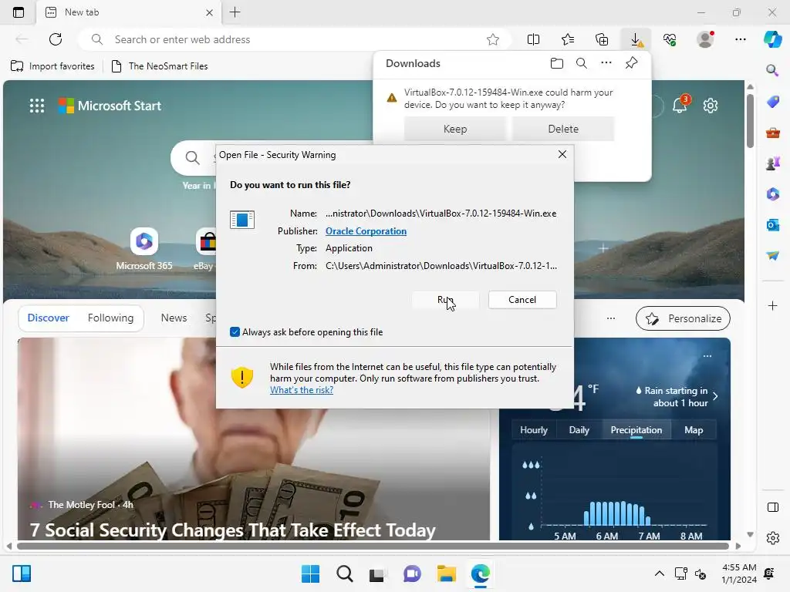This screenshot has height=592, width=790.
Task: Pin the Downloads panel
Action: tap(631, 63)
